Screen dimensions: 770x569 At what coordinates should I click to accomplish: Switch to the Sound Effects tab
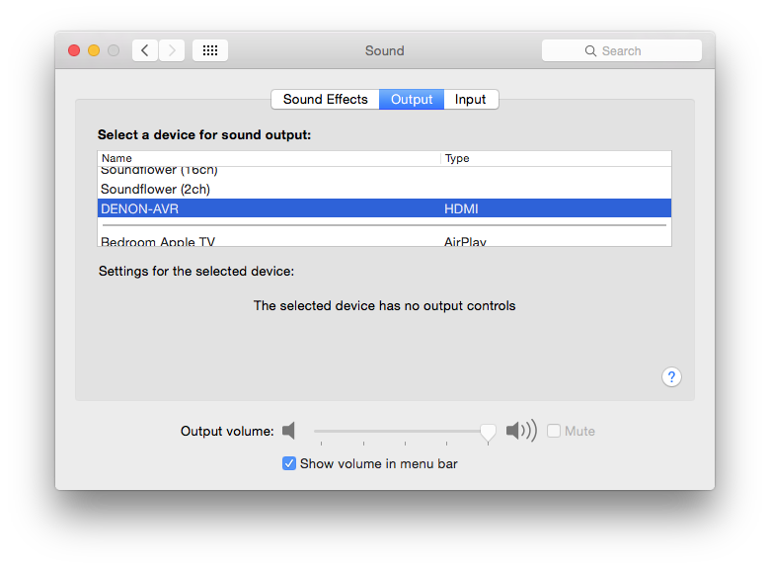coord(325,100)
